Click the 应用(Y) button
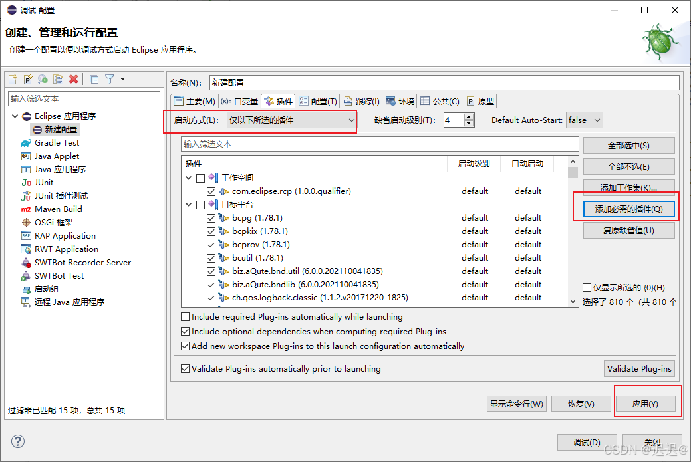691x462 pixels. click(x=645, y=404)
